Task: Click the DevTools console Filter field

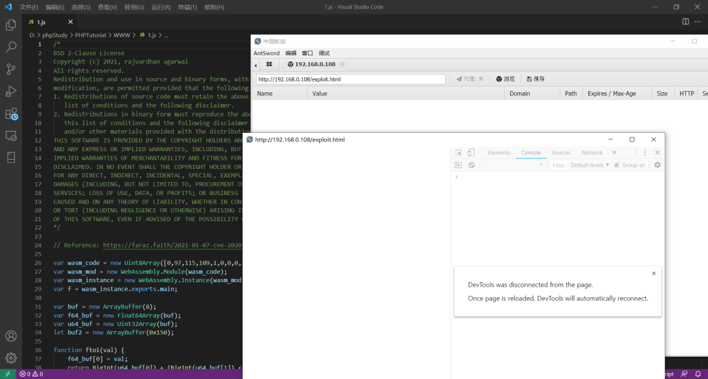Action: click(x=558, y=166)
